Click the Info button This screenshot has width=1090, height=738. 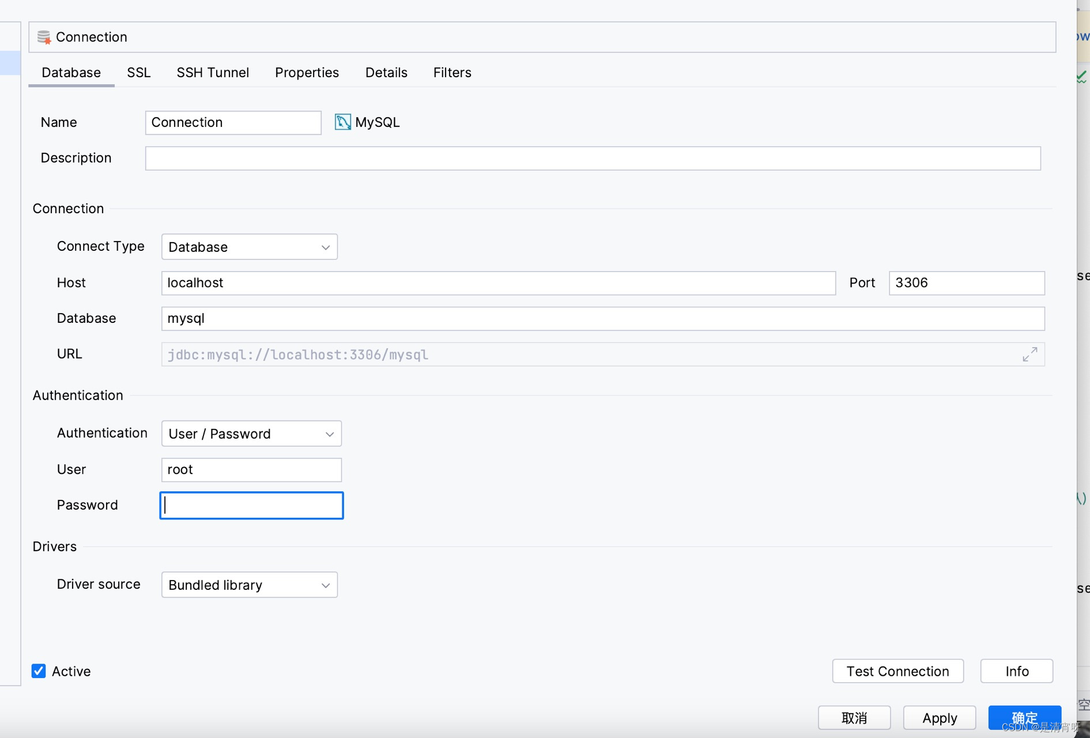click(1017, 671)
